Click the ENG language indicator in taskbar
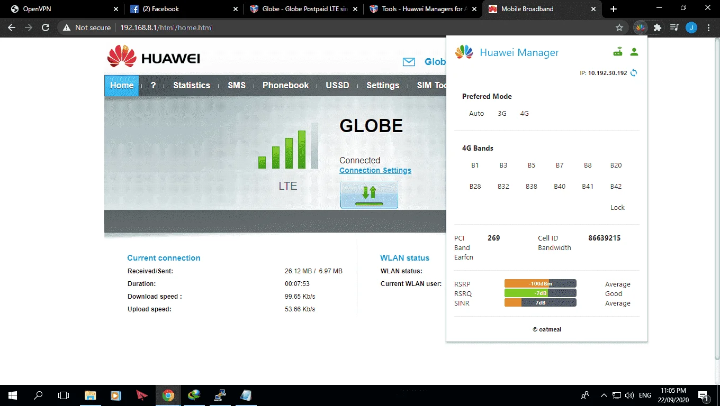 pyautogui.click(x=645, y=395)
